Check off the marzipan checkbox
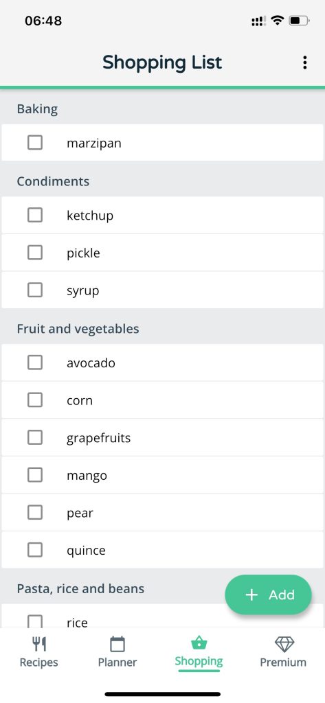 [35, 143]
